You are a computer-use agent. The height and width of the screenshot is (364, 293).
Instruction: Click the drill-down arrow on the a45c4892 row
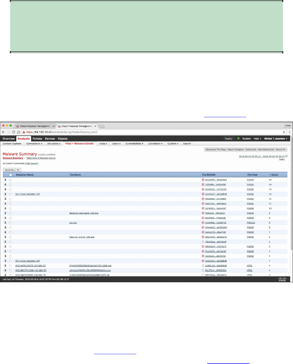coord(5,180)
